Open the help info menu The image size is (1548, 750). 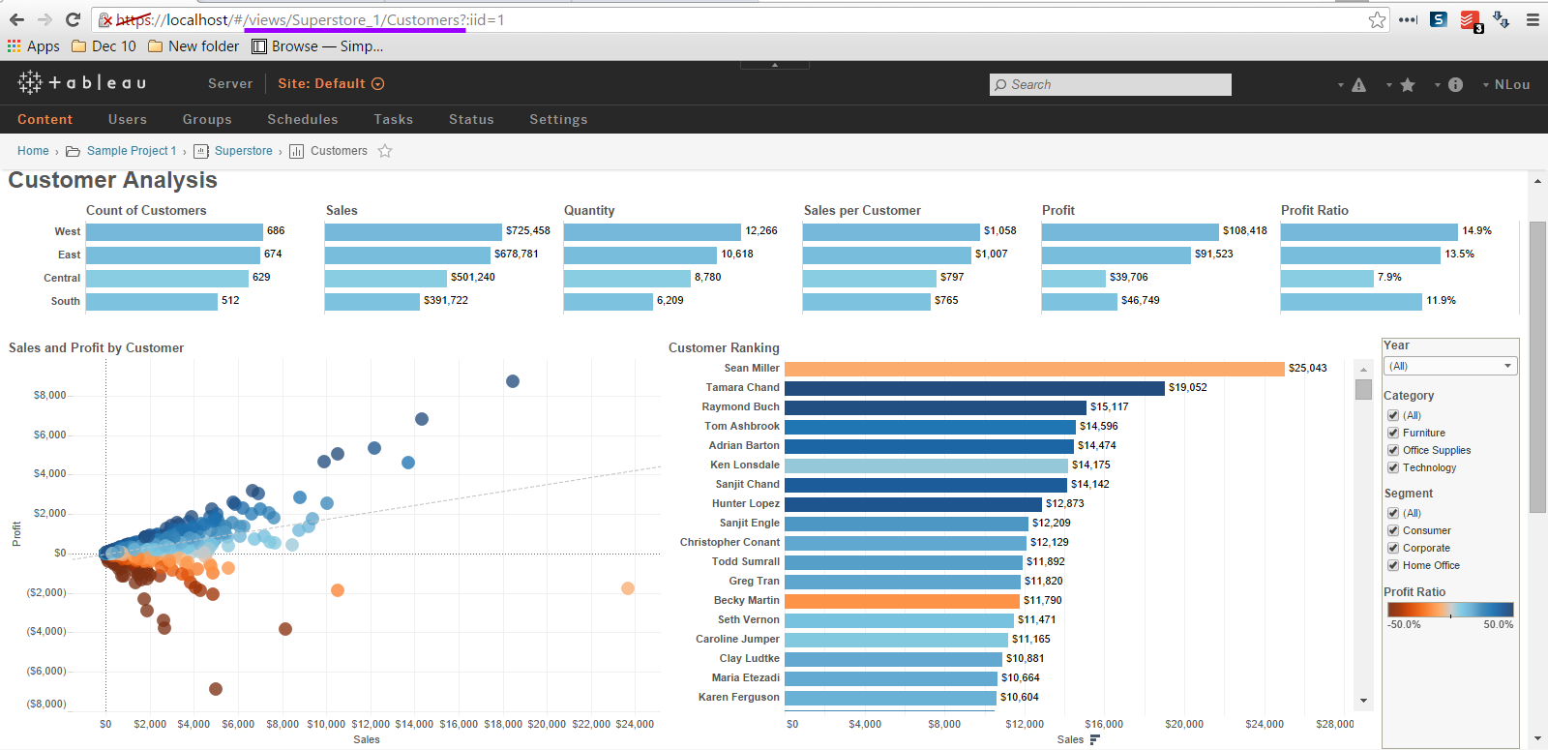(1449, 85)
